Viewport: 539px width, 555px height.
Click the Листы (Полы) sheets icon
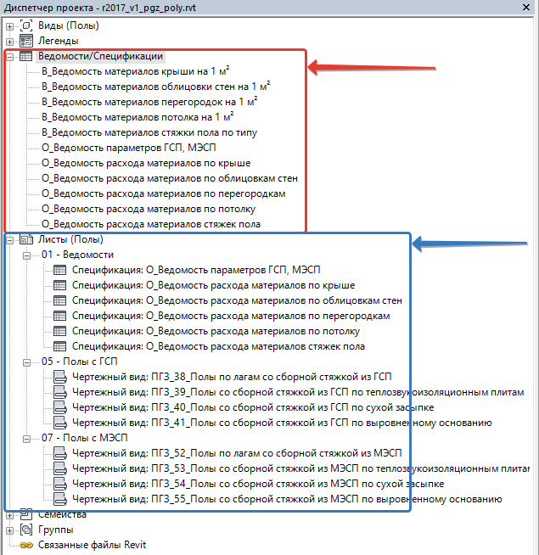pos(25,239)
